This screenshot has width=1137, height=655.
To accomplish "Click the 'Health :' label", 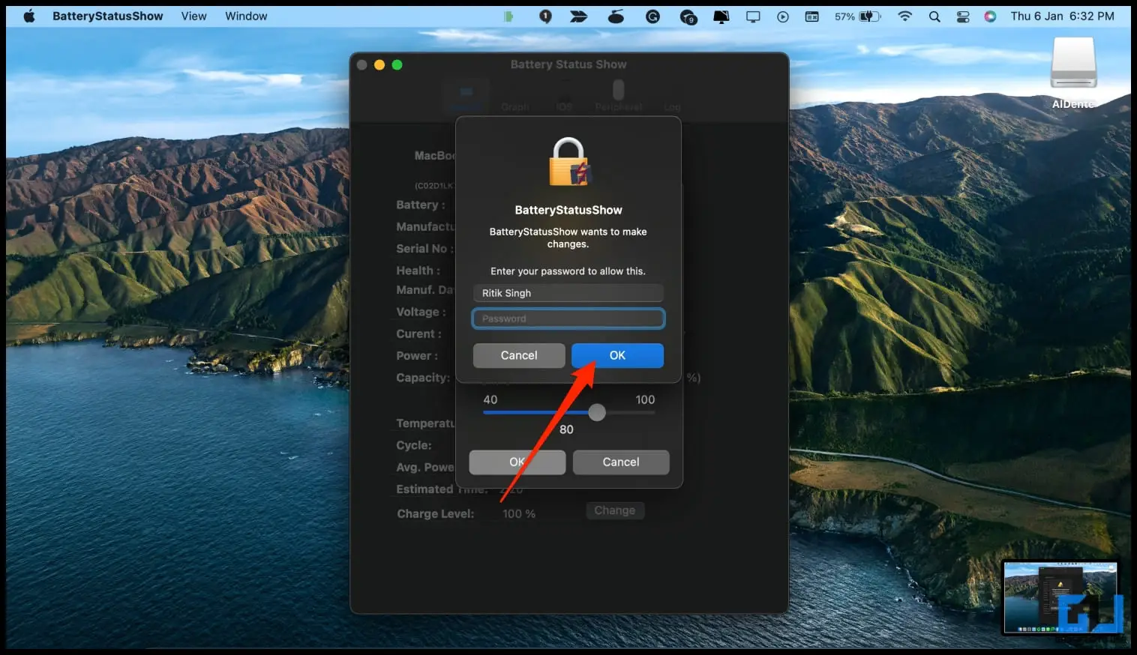I will pos(418,271).
